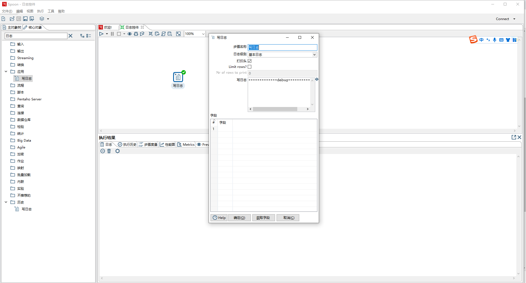
Task: Run impact analysis on database icon
Action: point(157,34)
